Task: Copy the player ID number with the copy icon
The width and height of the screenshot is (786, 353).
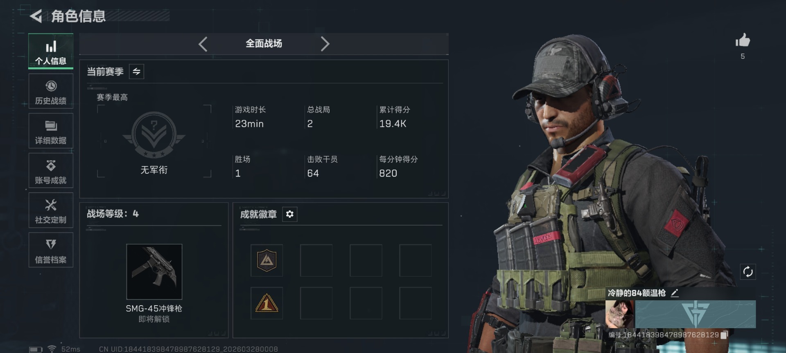Action: tap(724, 335)
